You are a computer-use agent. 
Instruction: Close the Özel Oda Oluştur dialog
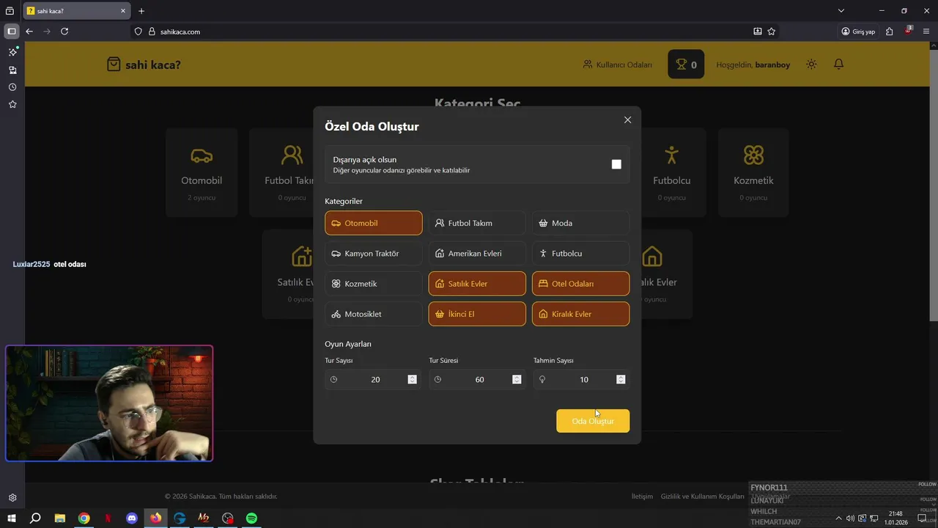[627, 120]
